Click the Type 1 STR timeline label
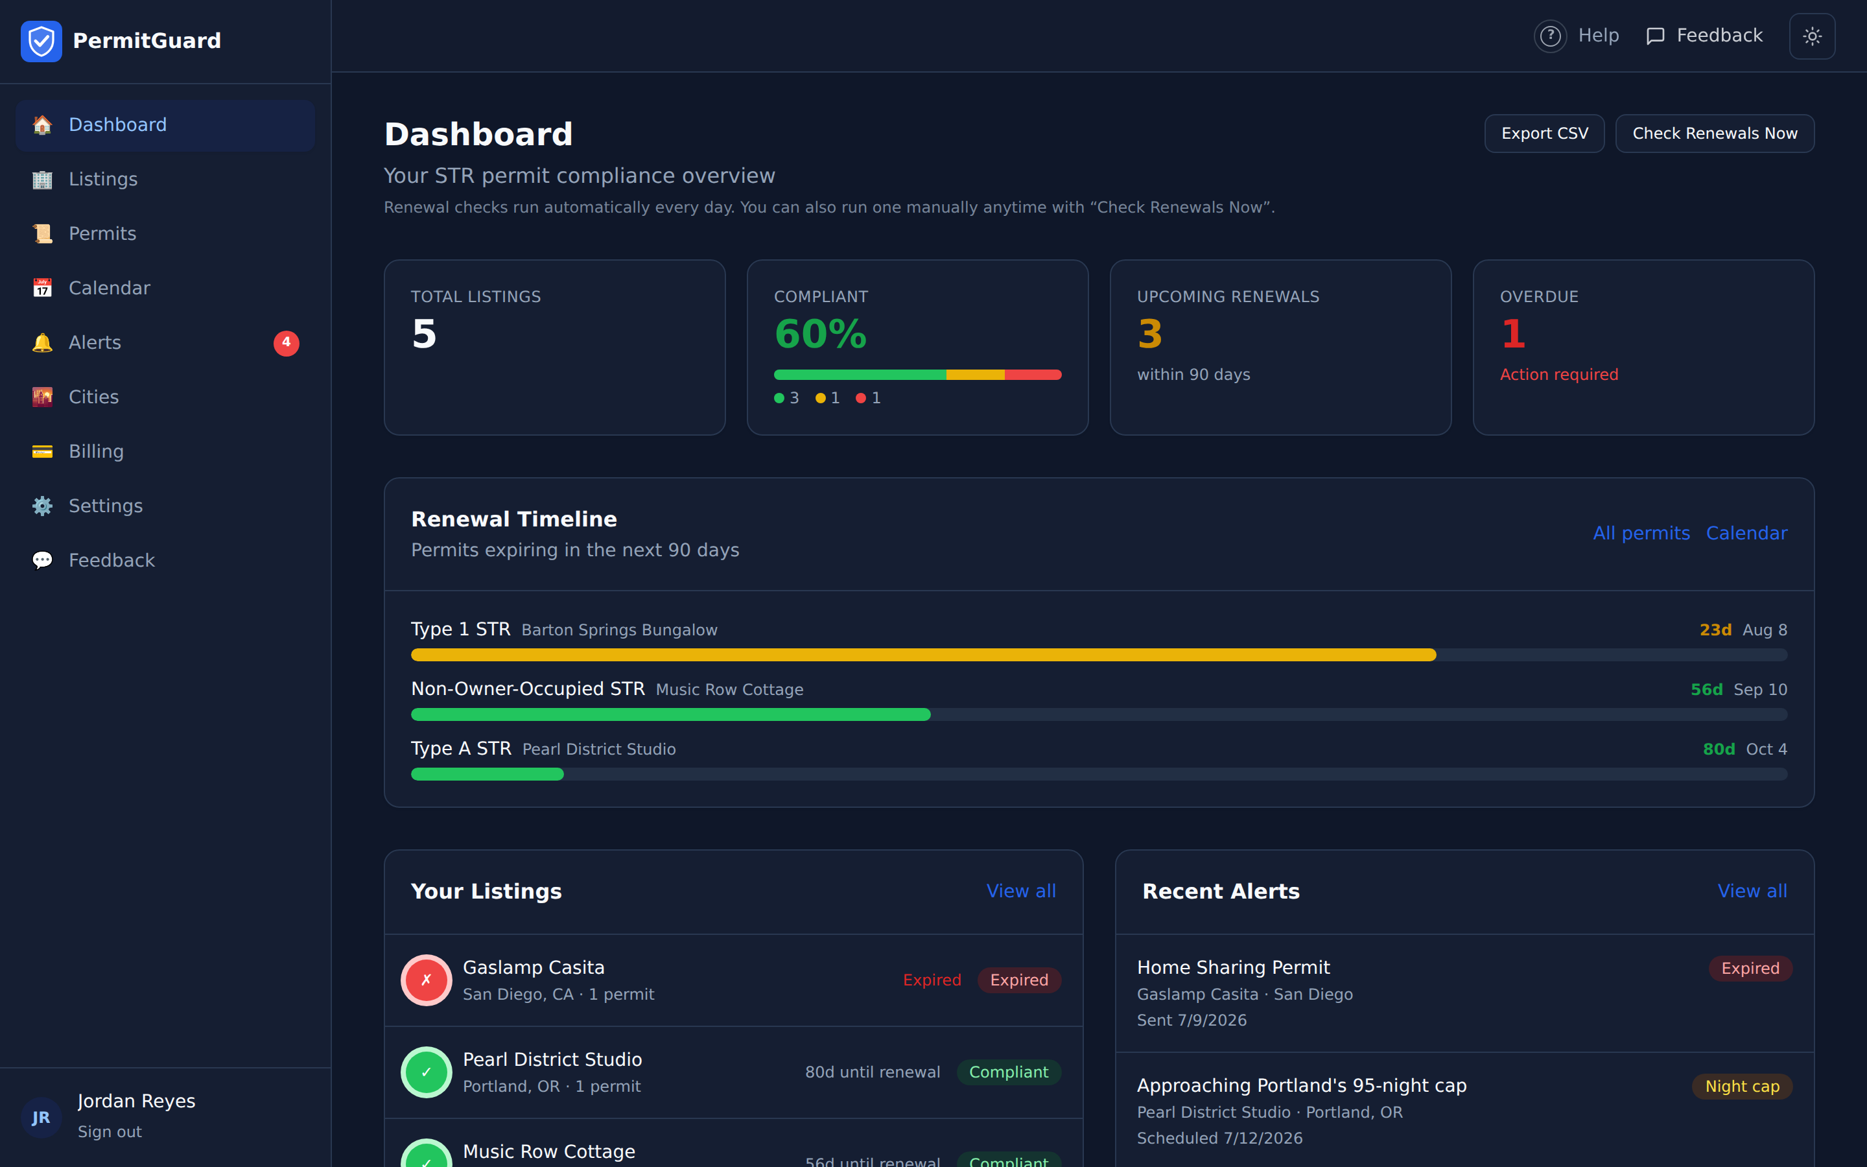Screen dimensions: 1867x1167 [x=460, y=630]
